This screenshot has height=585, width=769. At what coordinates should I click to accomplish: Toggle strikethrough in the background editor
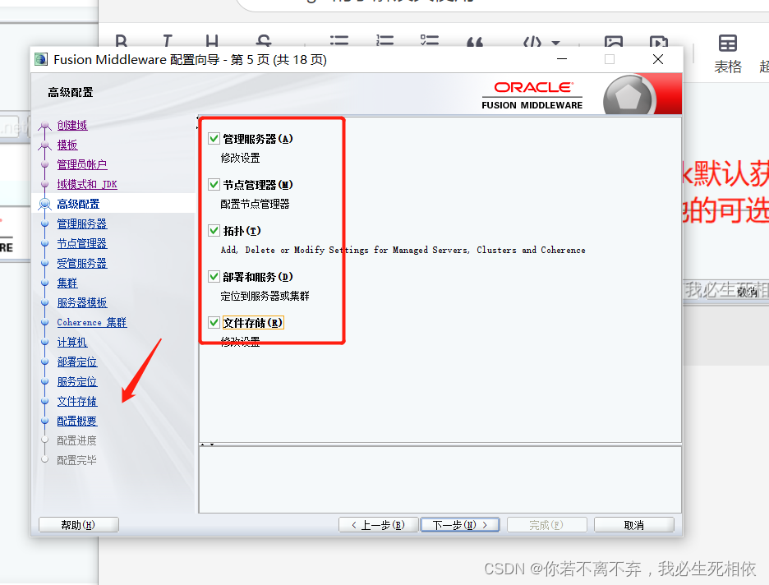[264, 41]
